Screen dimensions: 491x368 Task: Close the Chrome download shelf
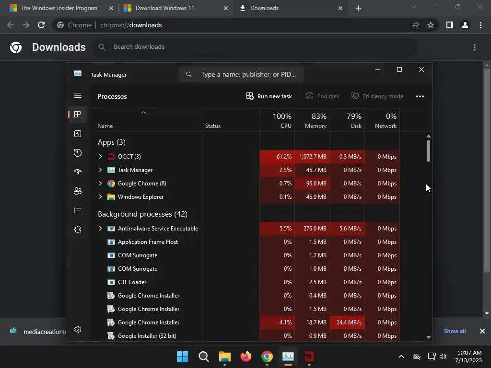[482, 331]
